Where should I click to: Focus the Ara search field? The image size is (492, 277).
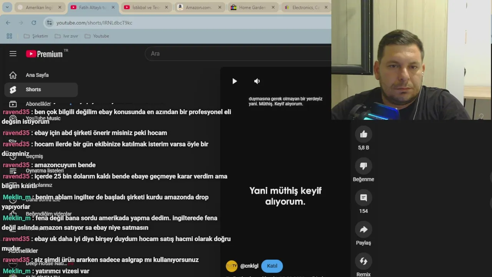point(238,53)
